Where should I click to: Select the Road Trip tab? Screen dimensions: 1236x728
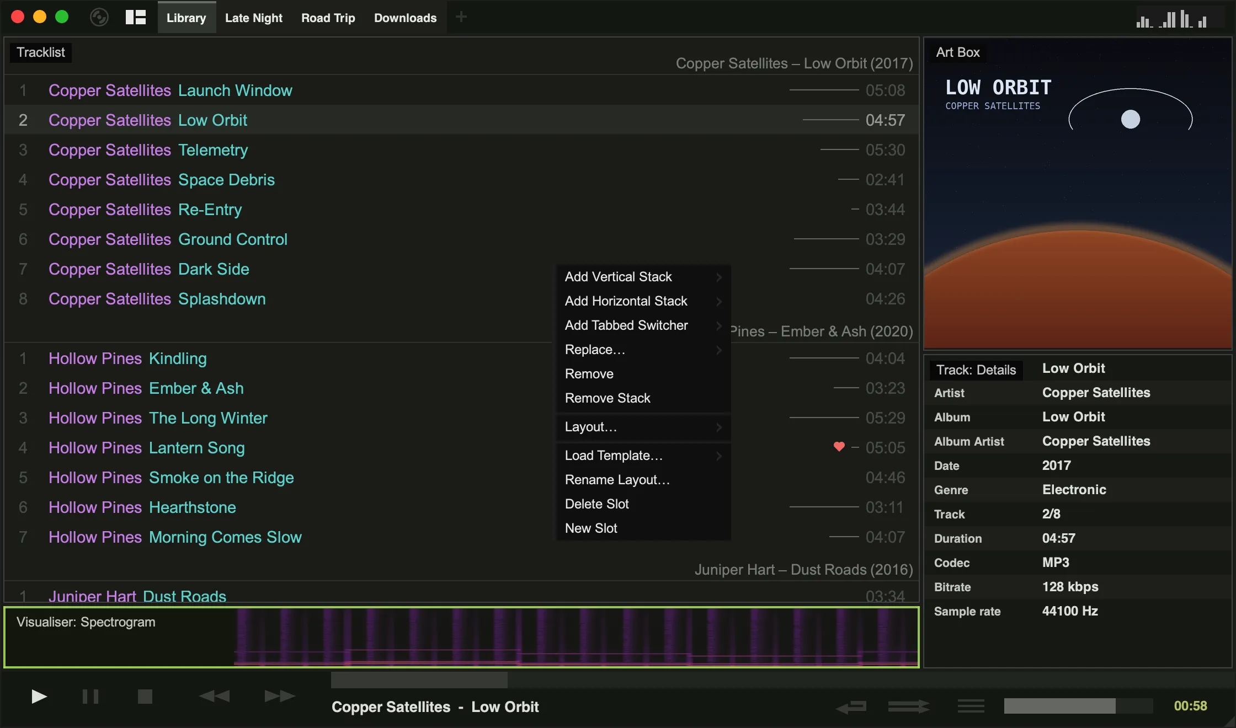(x=328, y=18)
